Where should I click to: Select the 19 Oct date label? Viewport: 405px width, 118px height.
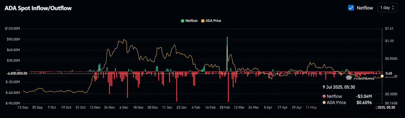tap(66, 107)
